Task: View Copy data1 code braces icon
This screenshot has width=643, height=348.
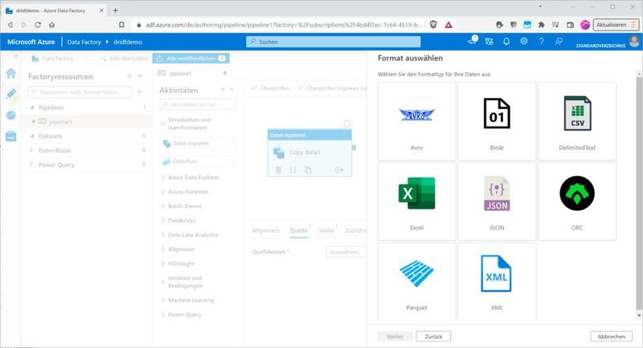Action: point(293,170)
